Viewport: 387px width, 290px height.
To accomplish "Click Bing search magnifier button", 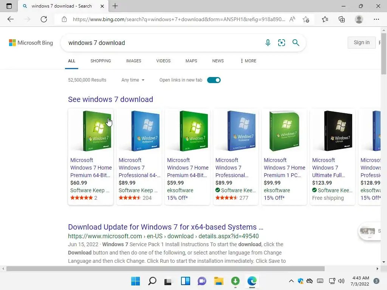I will [296, 43].
